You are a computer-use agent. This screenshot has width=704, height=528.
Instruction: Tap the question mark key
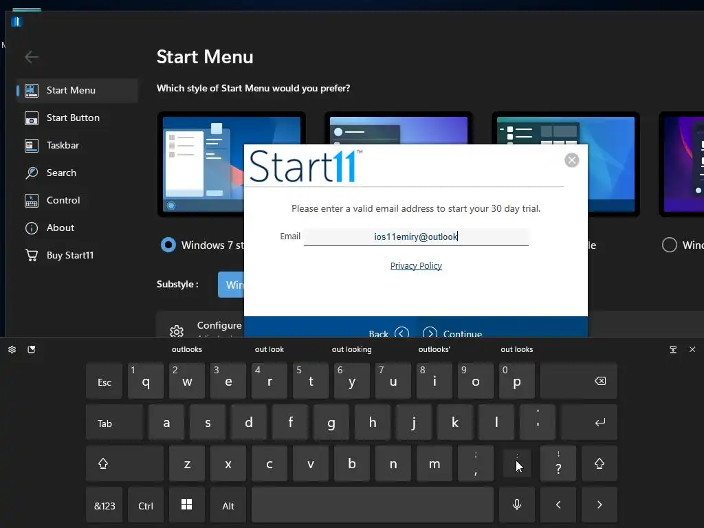point(558,464)
